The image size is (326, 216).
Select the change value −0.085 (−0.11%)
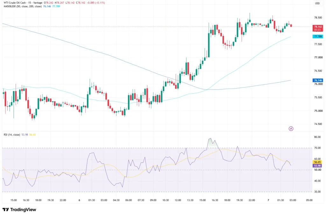click(96, 3)
